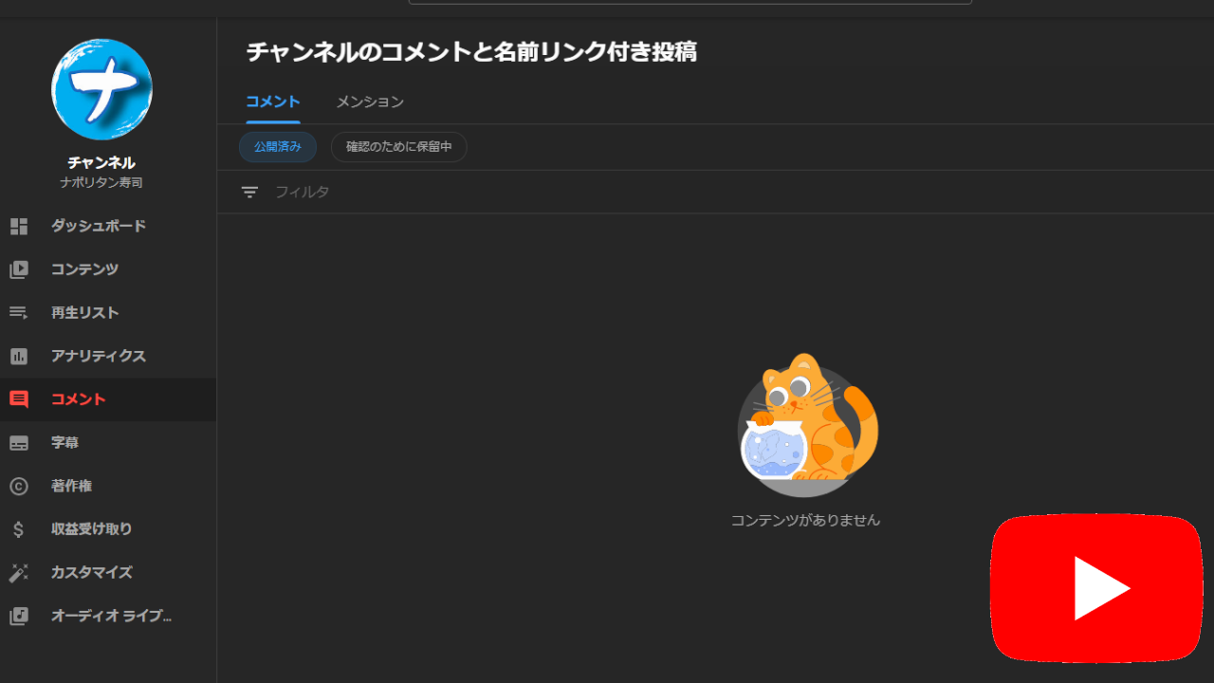
Task: Click the カスタマイズ magic wand icon
Action: point(19,573)
